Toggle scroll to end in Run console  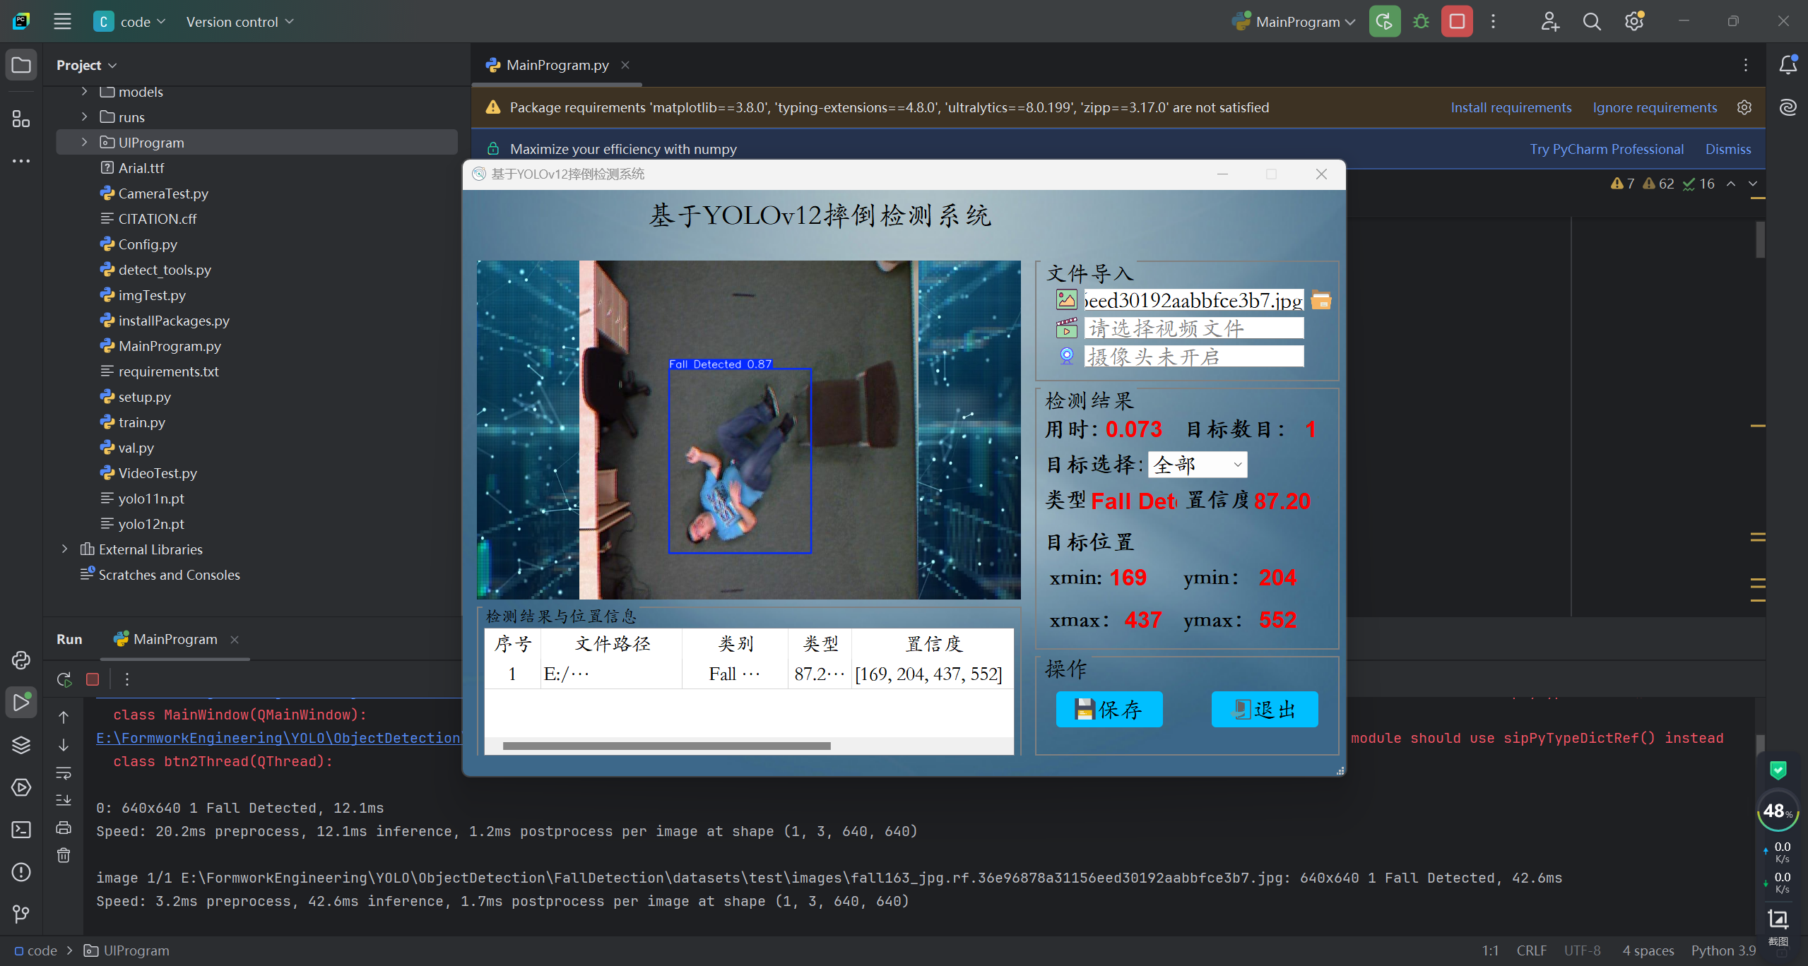[64, 800]
